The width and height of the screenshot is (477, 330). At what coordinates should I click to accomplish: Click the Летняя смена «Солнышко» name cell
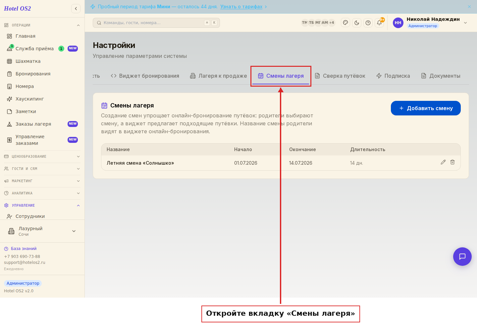[140, 163]
